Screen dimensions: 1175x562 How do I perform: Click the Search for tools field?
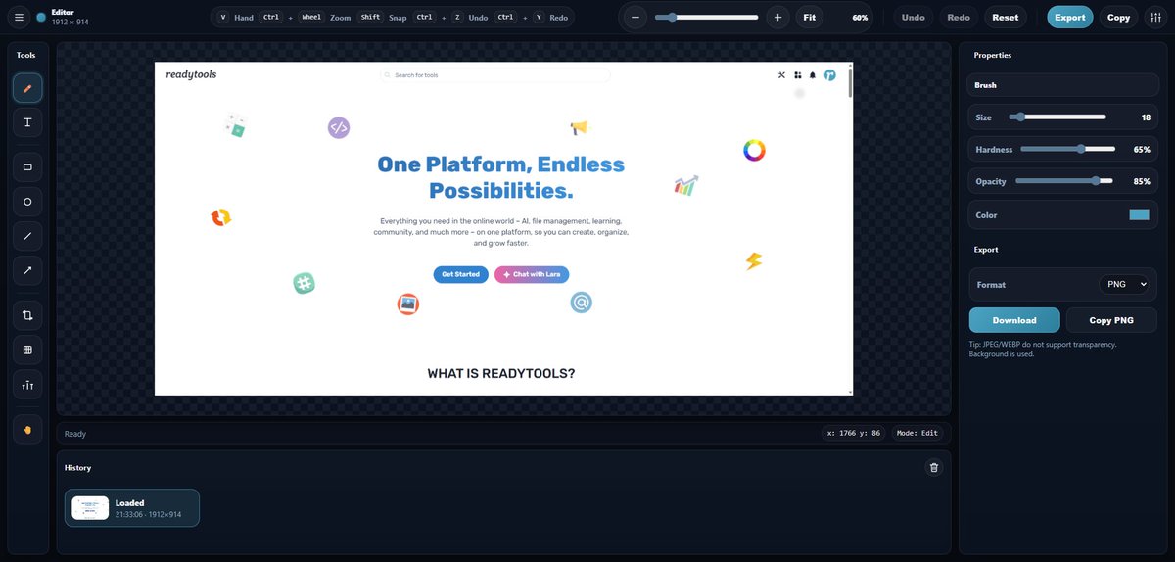tap(495, 74)
